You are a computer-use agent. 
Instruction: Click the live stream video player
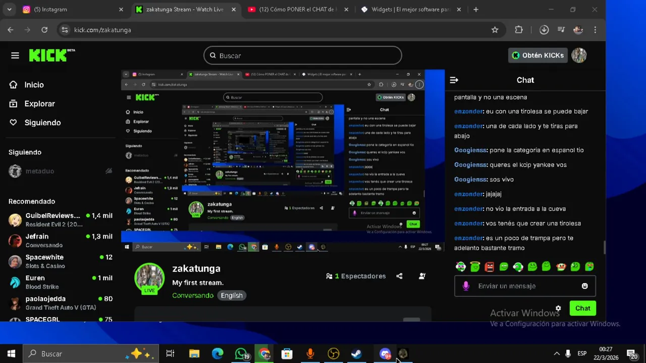(283, 160)
